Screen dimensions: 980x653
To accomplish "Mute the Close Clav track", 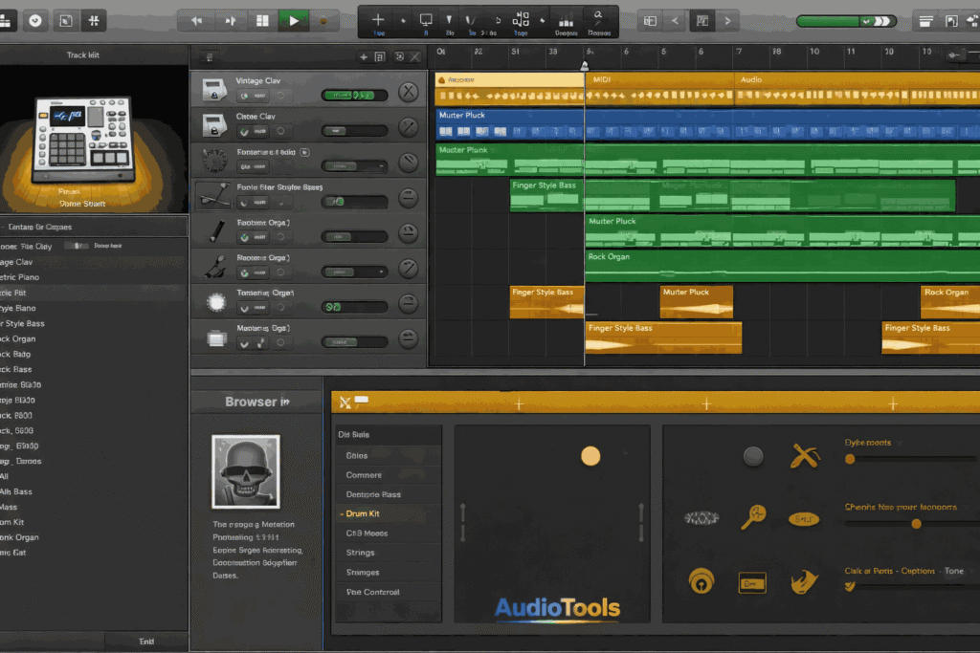I will (242, 129).
